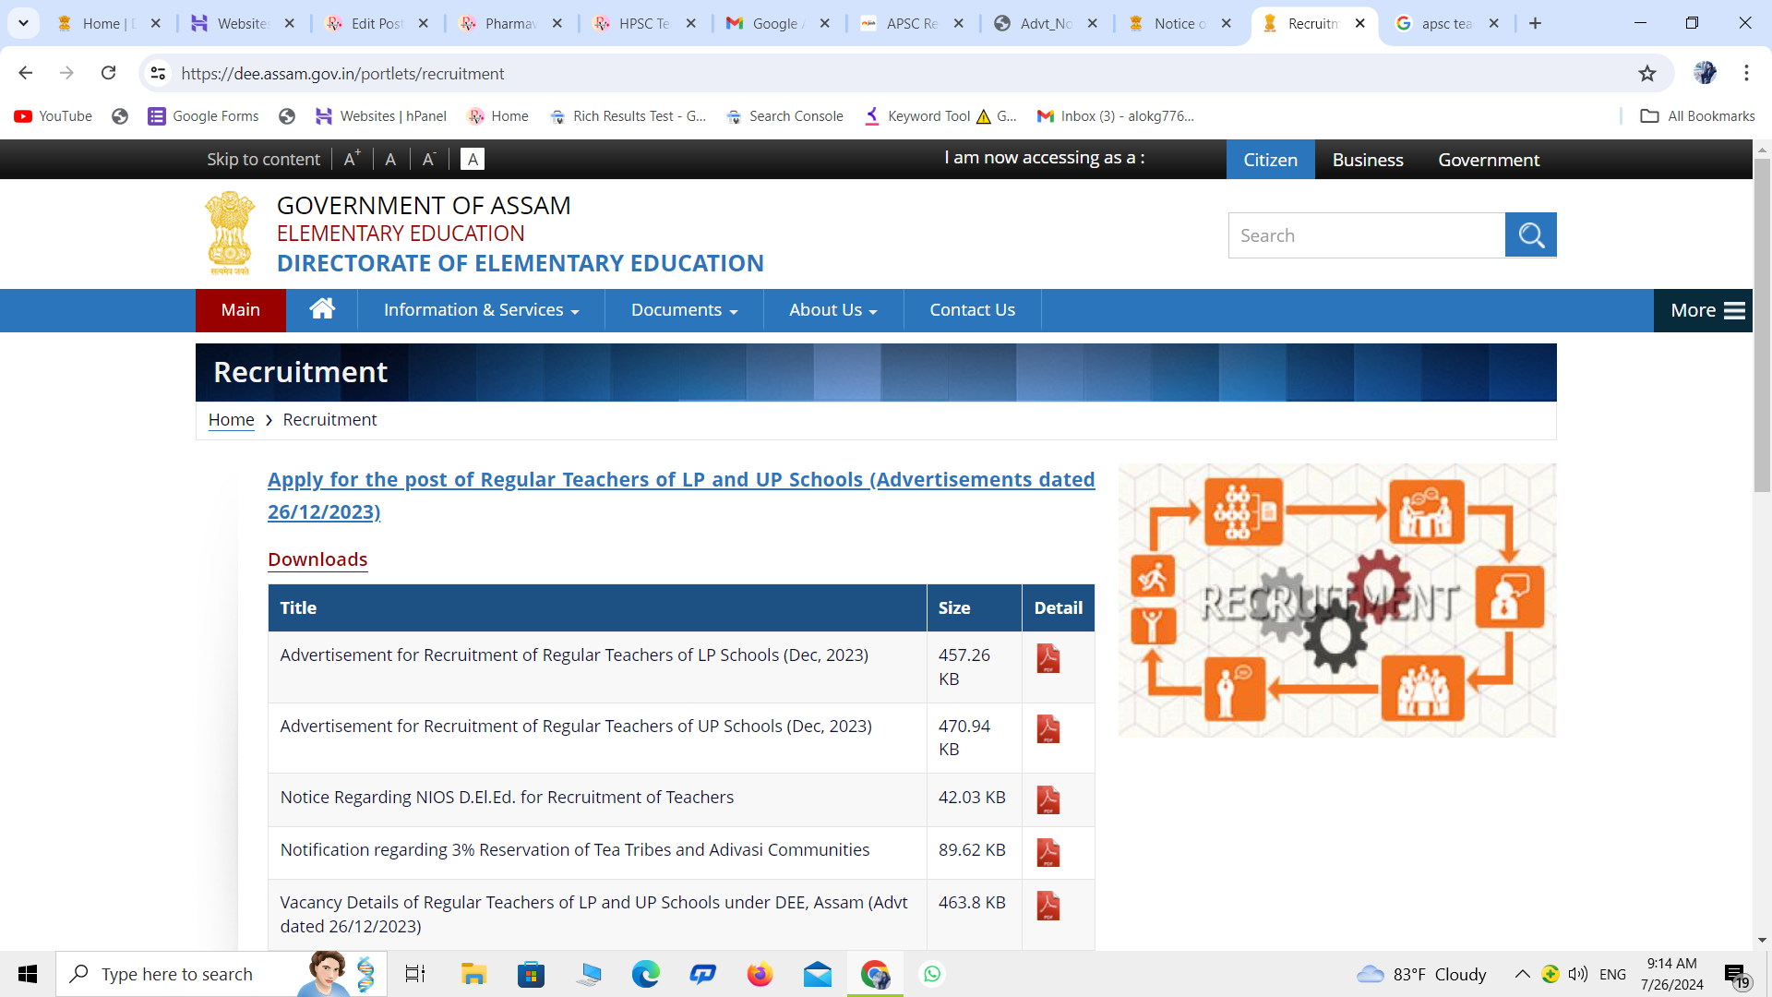Open the tab search dropdown arrow
This screenshot has height=997, width=1772.
pyautogui.click(x=23, y=23)
